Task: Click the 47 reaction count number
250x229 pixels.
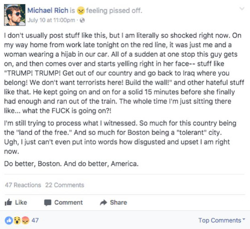Action: [35, 221]
